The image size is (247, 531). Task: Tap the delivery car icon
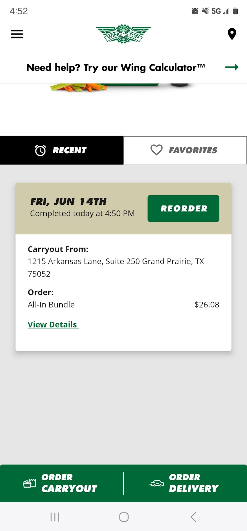point(156,483)
